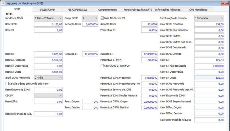Select the Alíquota ST field

coord(149,54)
